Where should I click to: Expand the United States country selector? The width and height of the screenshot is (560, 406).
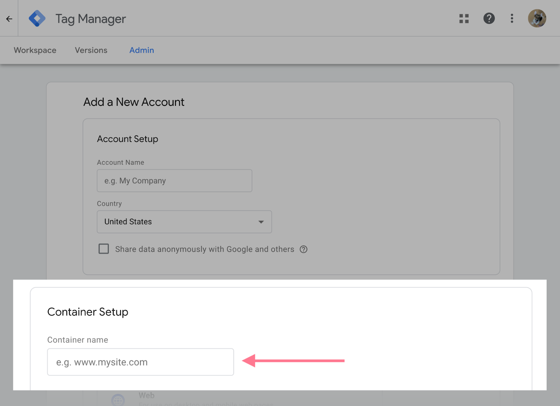point(184,222)
